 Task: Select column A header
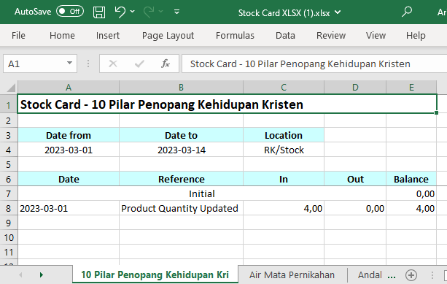tap(69, 88)
